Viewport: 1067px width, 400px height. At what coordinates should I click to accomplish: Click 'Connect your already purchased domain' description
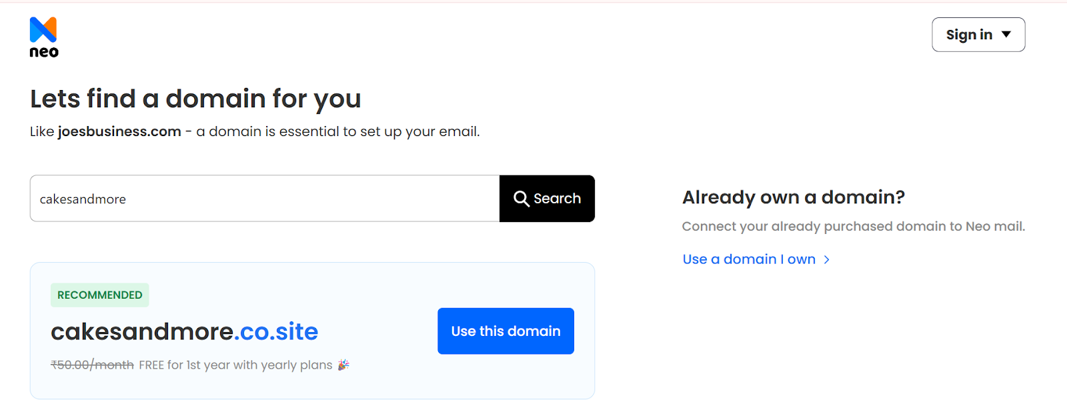coord(853,227)
